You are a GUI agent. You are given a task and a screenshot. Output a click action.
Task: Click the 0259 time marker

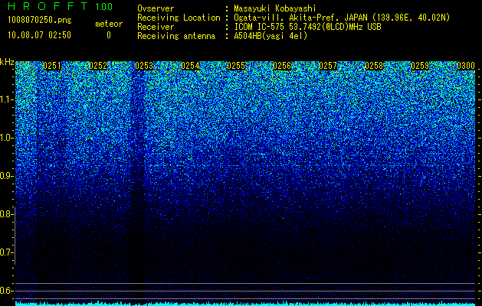pos(420,66)
